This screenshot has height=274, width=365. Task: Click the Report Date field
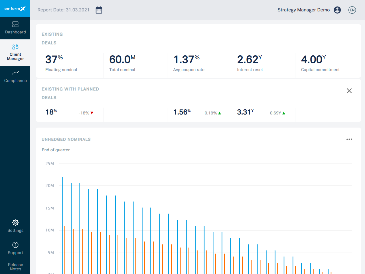(63, 10)
